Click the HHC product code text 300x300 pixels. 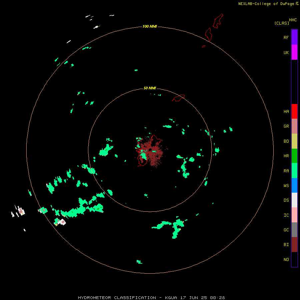pyautogui.click(x=293, y=20)
